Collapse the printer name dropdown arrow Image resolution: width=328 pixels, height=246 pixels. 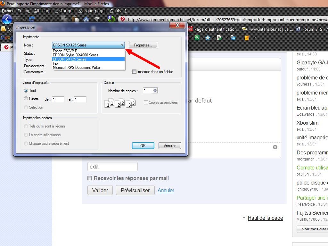[122, 45]
